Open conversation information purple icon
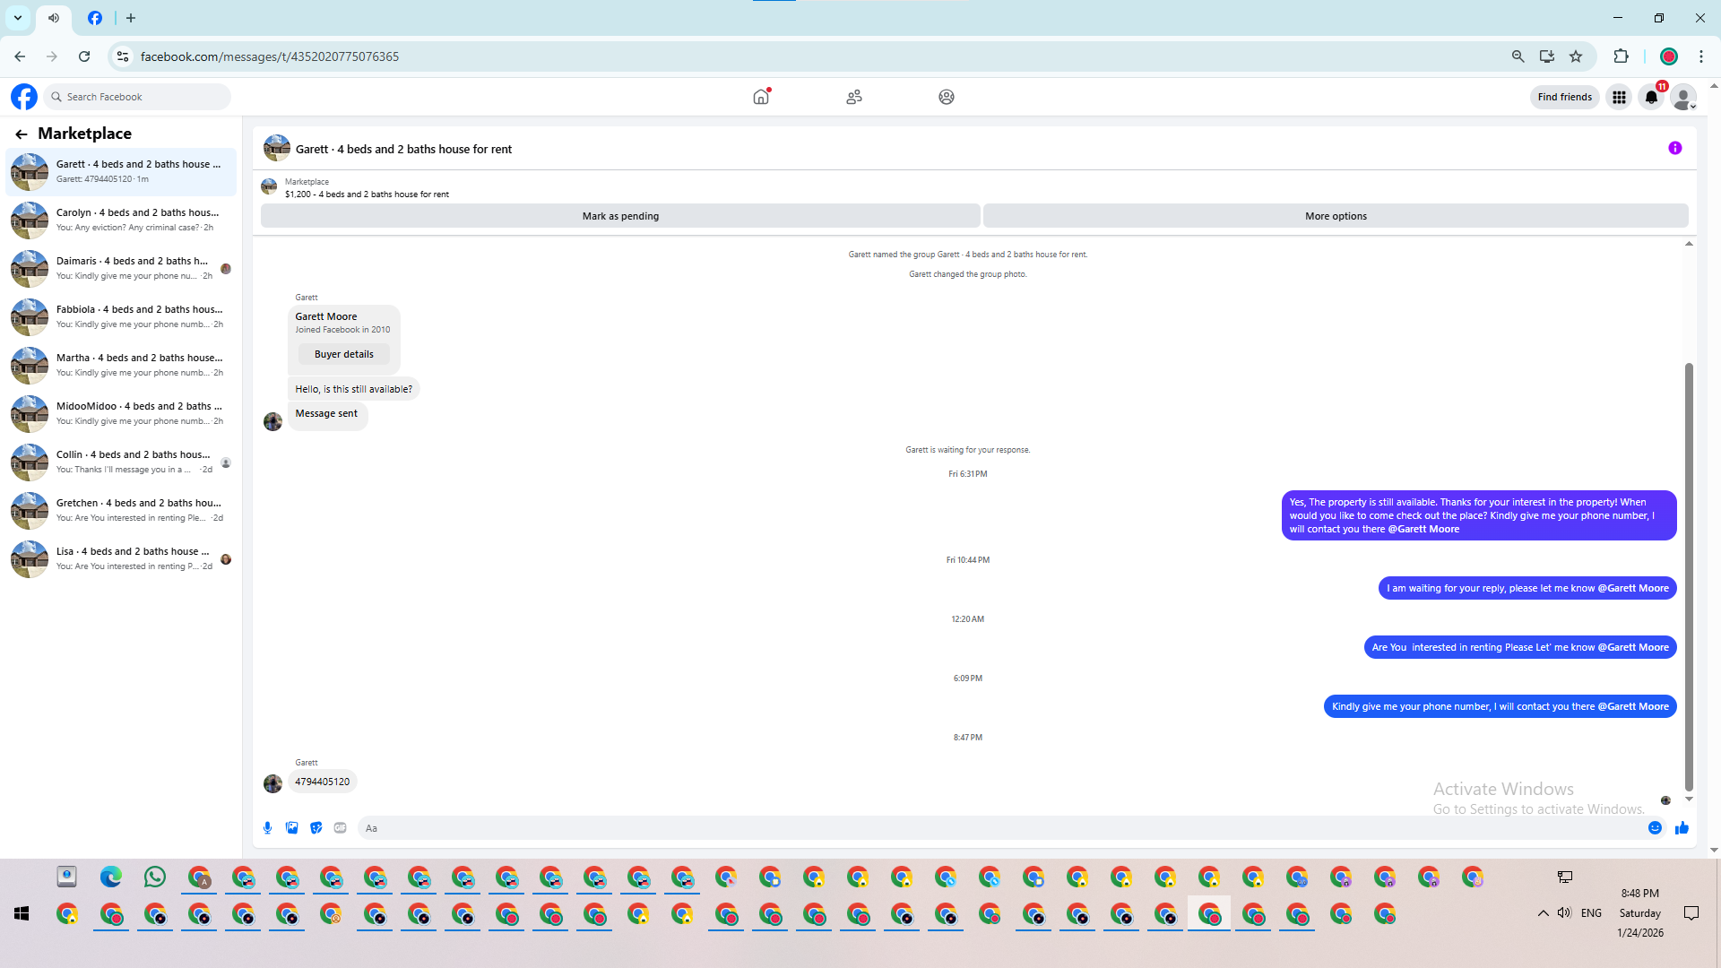The height and width of the screenshot is (968, 1721). pos(1674,149)
